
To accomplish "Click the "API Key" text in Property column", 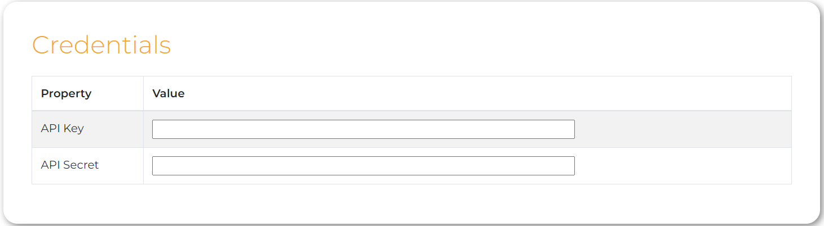I will [62, 128].
